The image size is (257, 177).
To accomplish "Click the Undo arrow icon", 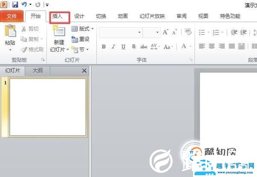I will pyautogui.click(x=24, y=4).
